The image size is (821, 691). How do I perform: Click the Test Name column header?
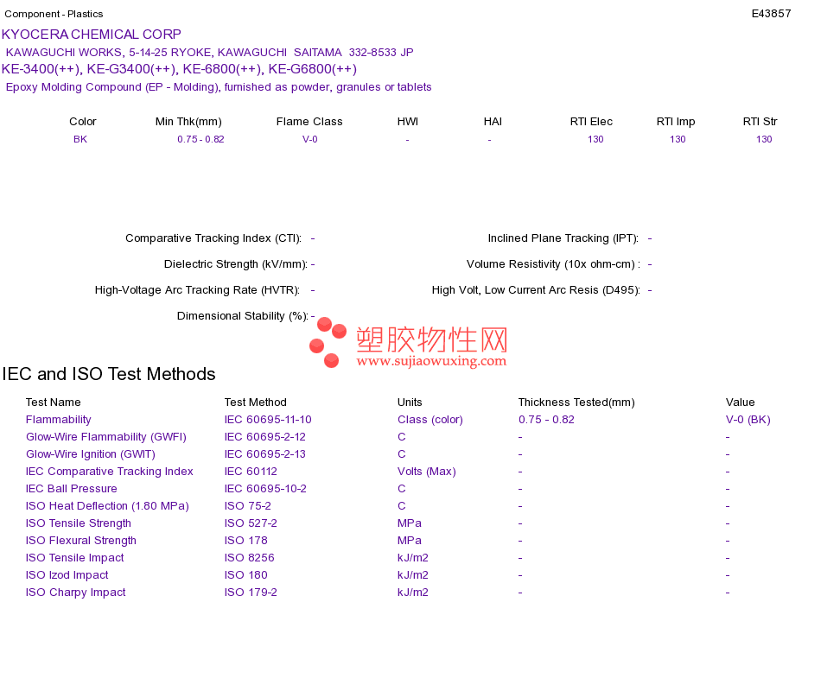click(x=54, y=402)
